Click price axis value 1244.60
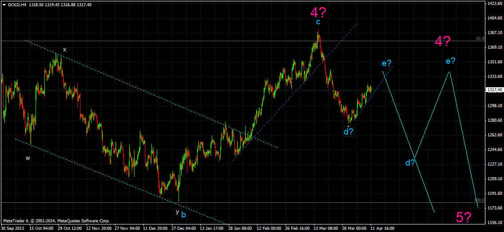The height and width of the screenshot is (232, 504). (494, 150)
